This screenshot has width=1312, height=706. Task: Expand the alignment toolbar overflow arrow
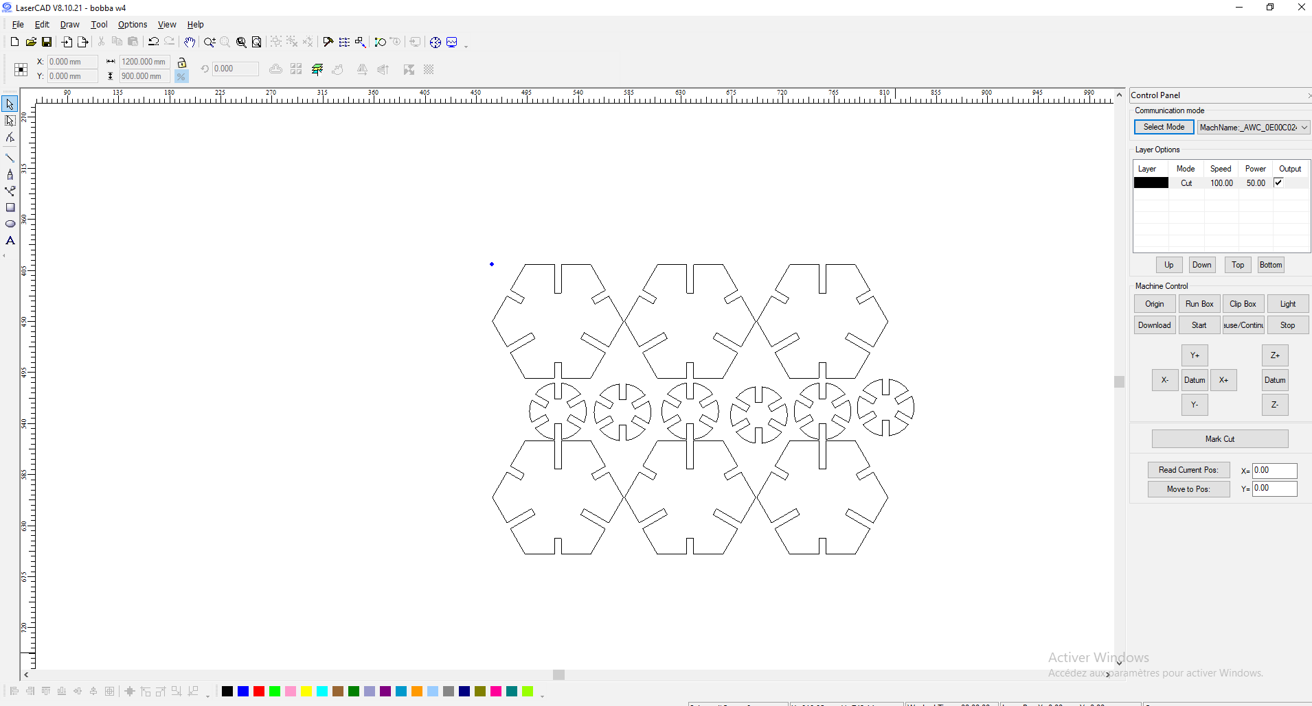[x=207, y=696]
